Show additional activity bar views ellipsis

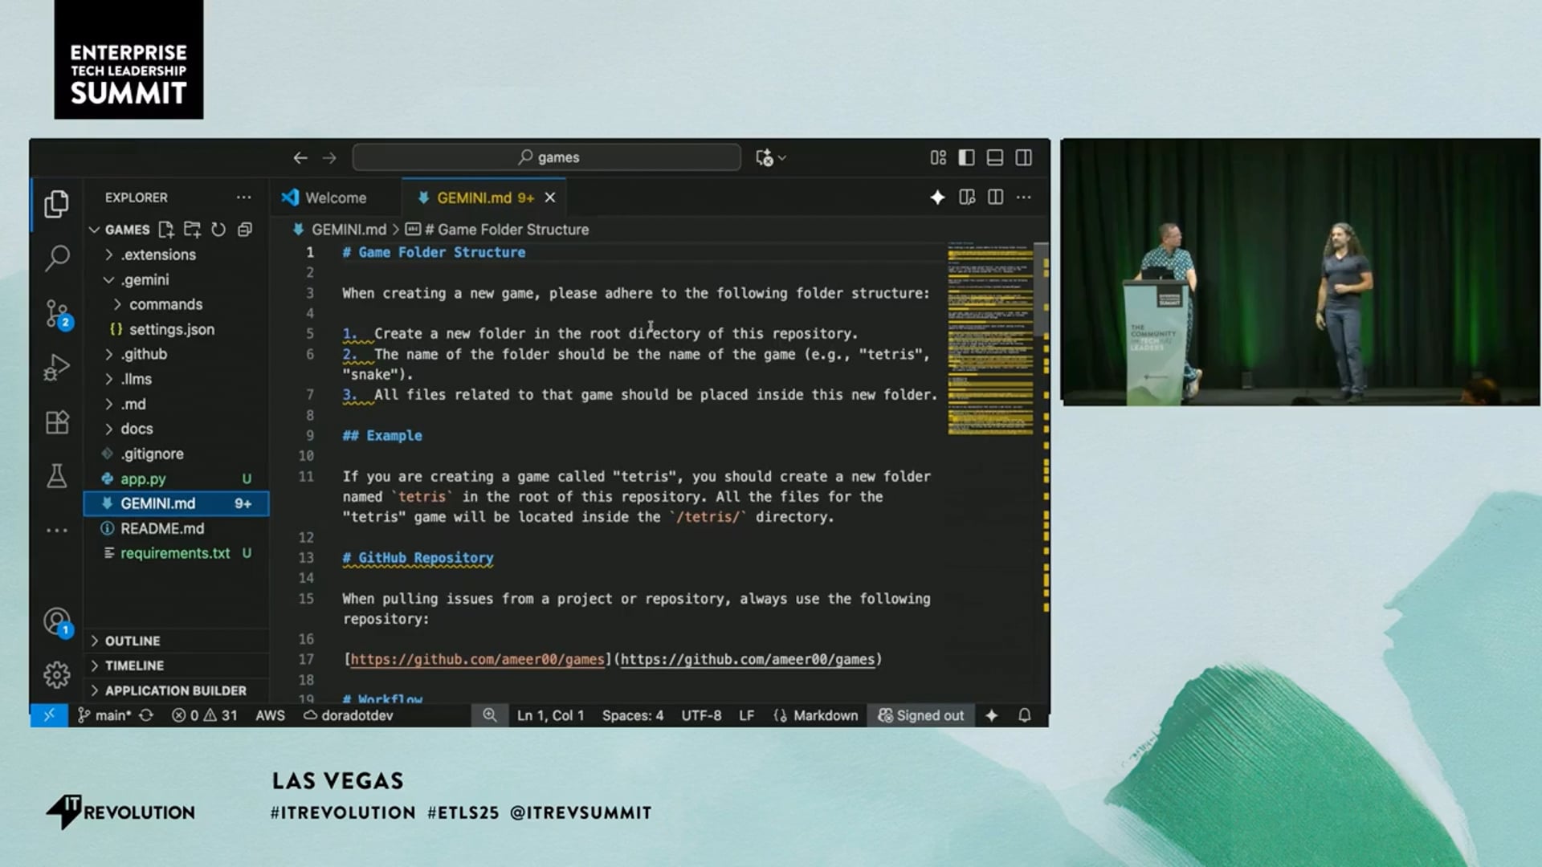pyautogui.click(x=56, y=531)
